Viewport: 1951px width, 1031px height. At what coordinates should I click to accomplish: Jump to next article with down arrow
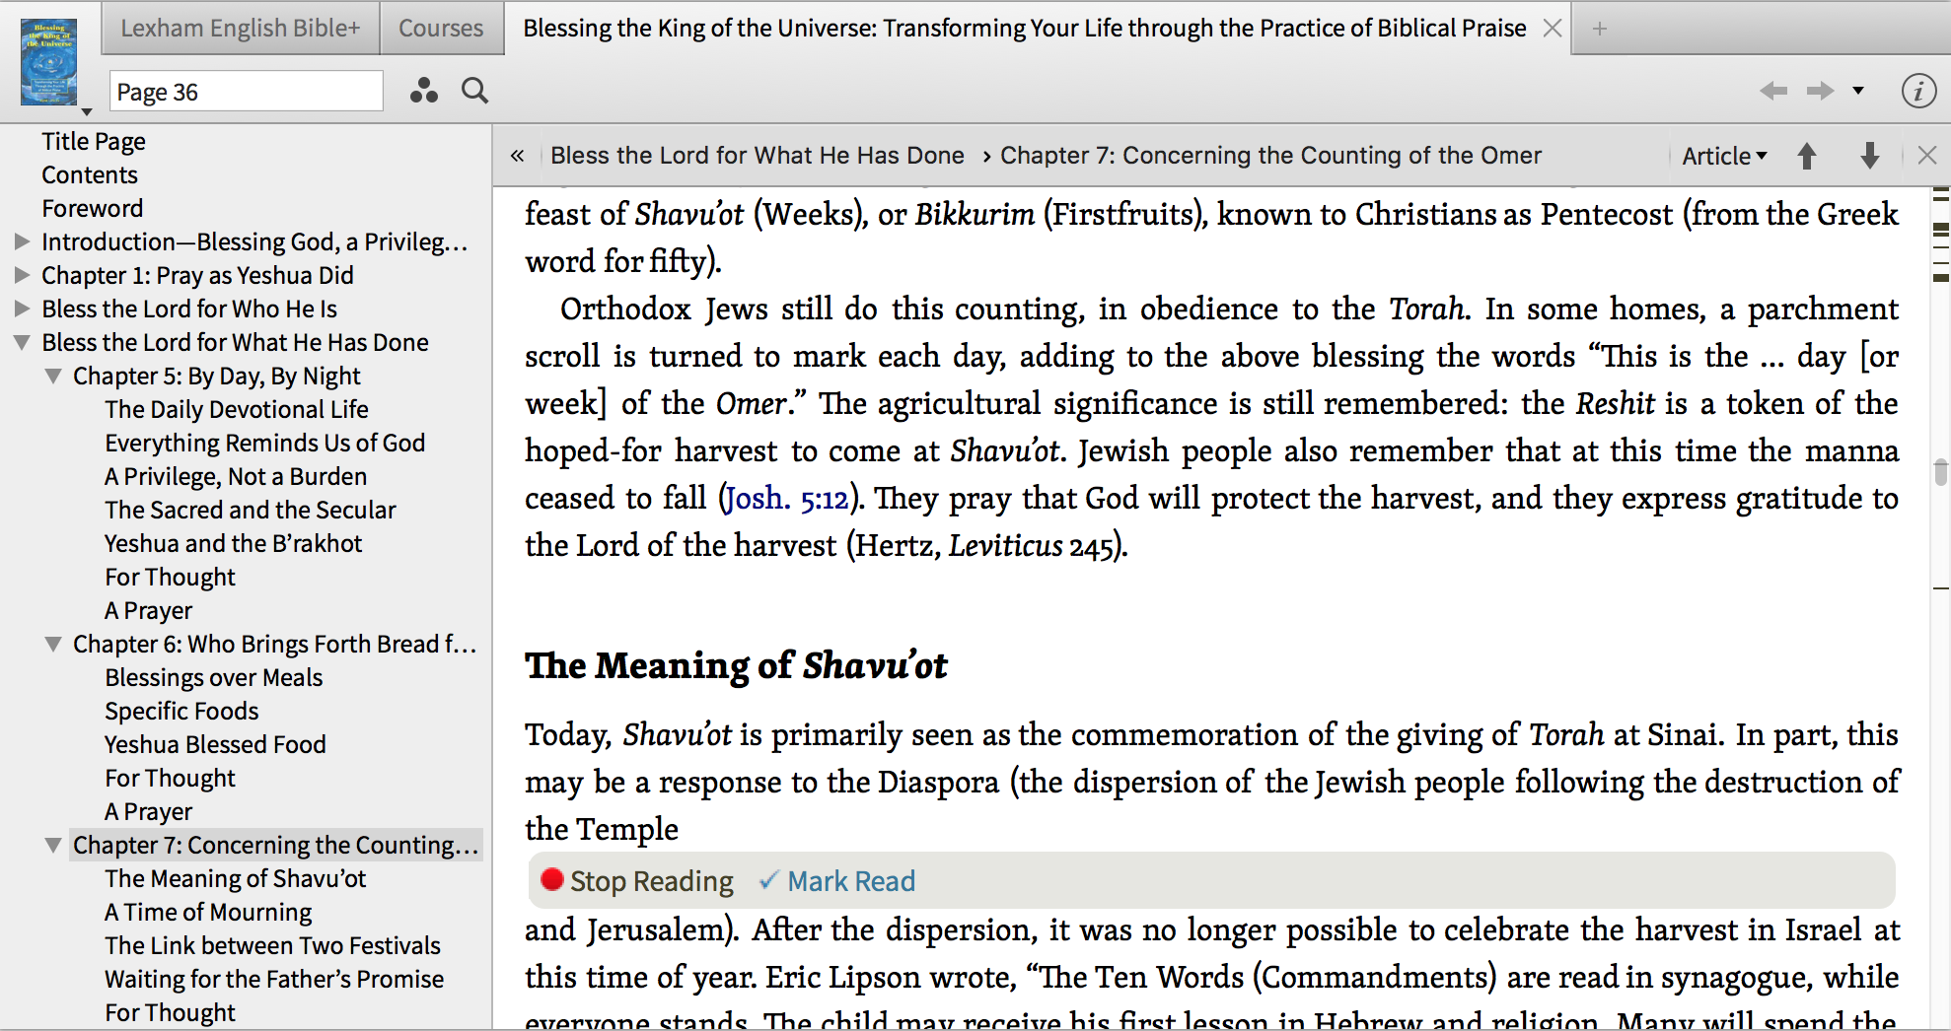coord(1869,156)
